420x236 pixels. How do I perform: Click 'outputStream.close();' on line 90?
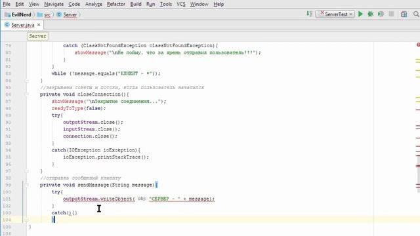tap(93, 123)
